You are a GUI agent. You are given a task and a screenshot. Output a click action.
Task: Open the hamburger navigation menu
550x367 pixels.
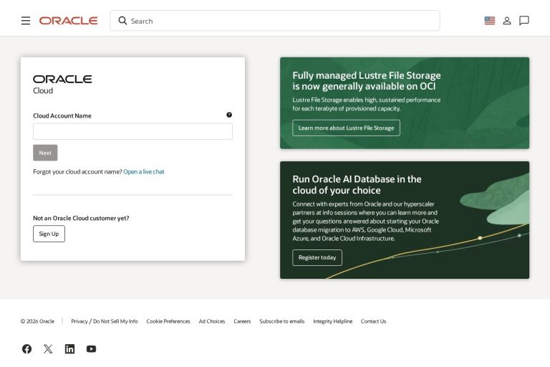click(26, 21)
